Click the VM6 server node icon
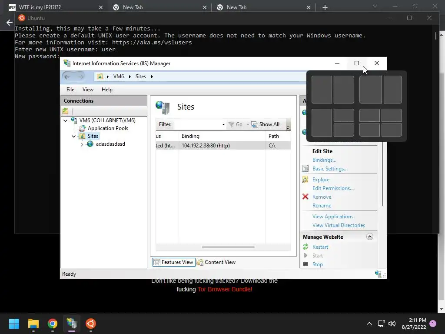Image resolution: width=445 pixels, height=334 pixels. pyautogui.click(x=74, y=120)
